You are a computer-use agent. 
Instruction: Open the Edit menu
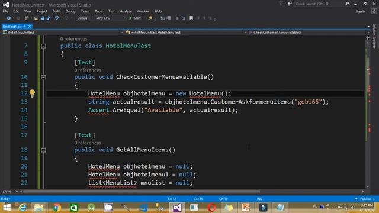point(16,11)
